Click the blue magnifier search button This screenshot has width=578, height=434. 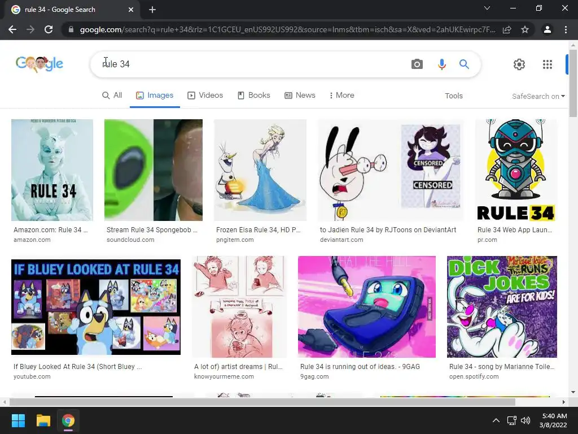click(x=464, y=64)
